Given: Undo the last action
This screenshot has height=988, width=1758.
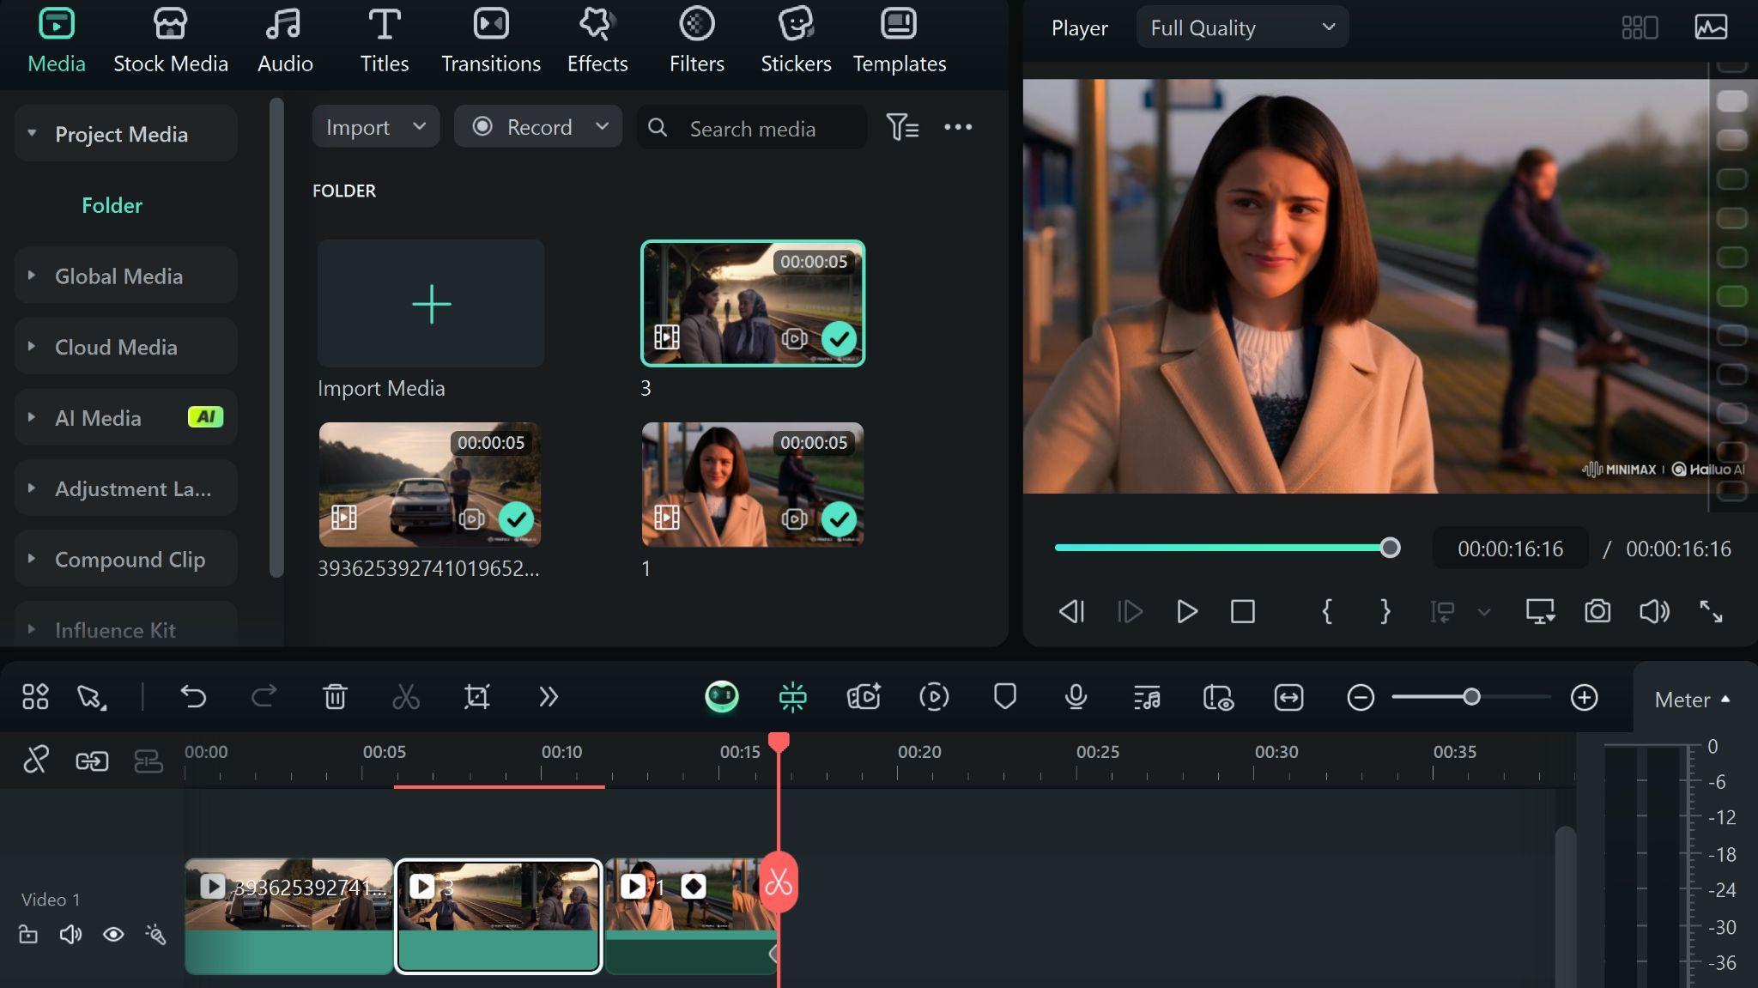Looking at the screenshot, I should 193,696.
